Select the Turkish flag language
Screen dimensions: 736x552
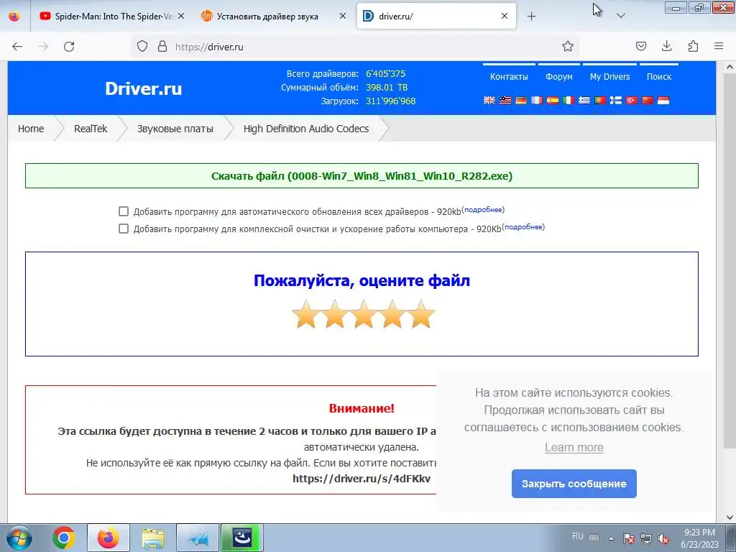click(x=632, y=100)
